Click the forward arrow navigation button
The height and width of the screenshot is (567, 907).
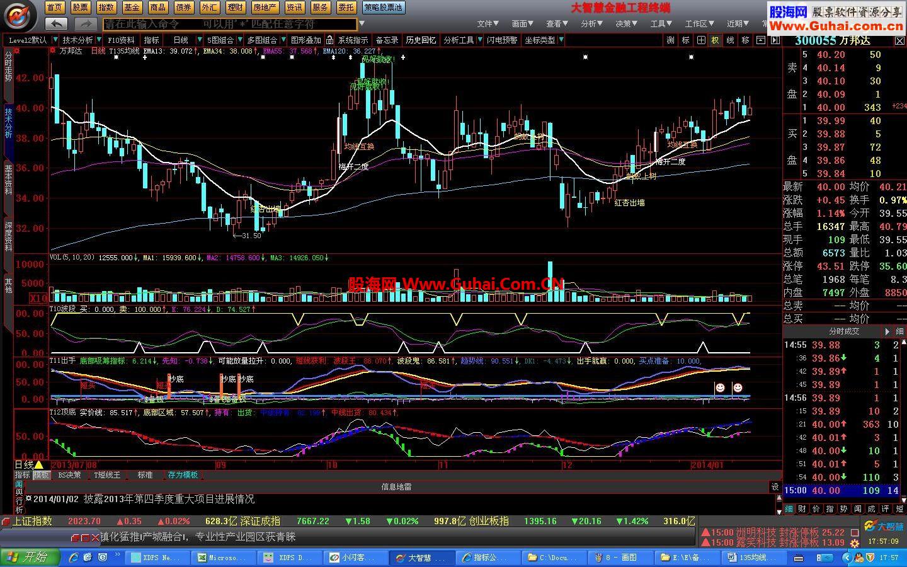pos(85,24)
